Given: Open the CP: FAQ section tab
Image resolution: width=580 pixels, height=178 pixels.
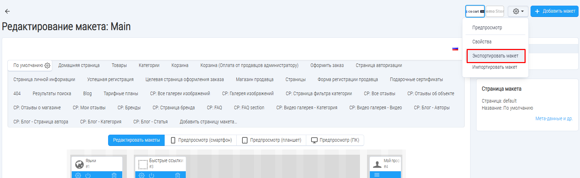Looking at the screenshot, I should pyautogui.click(x=249, y=108).
